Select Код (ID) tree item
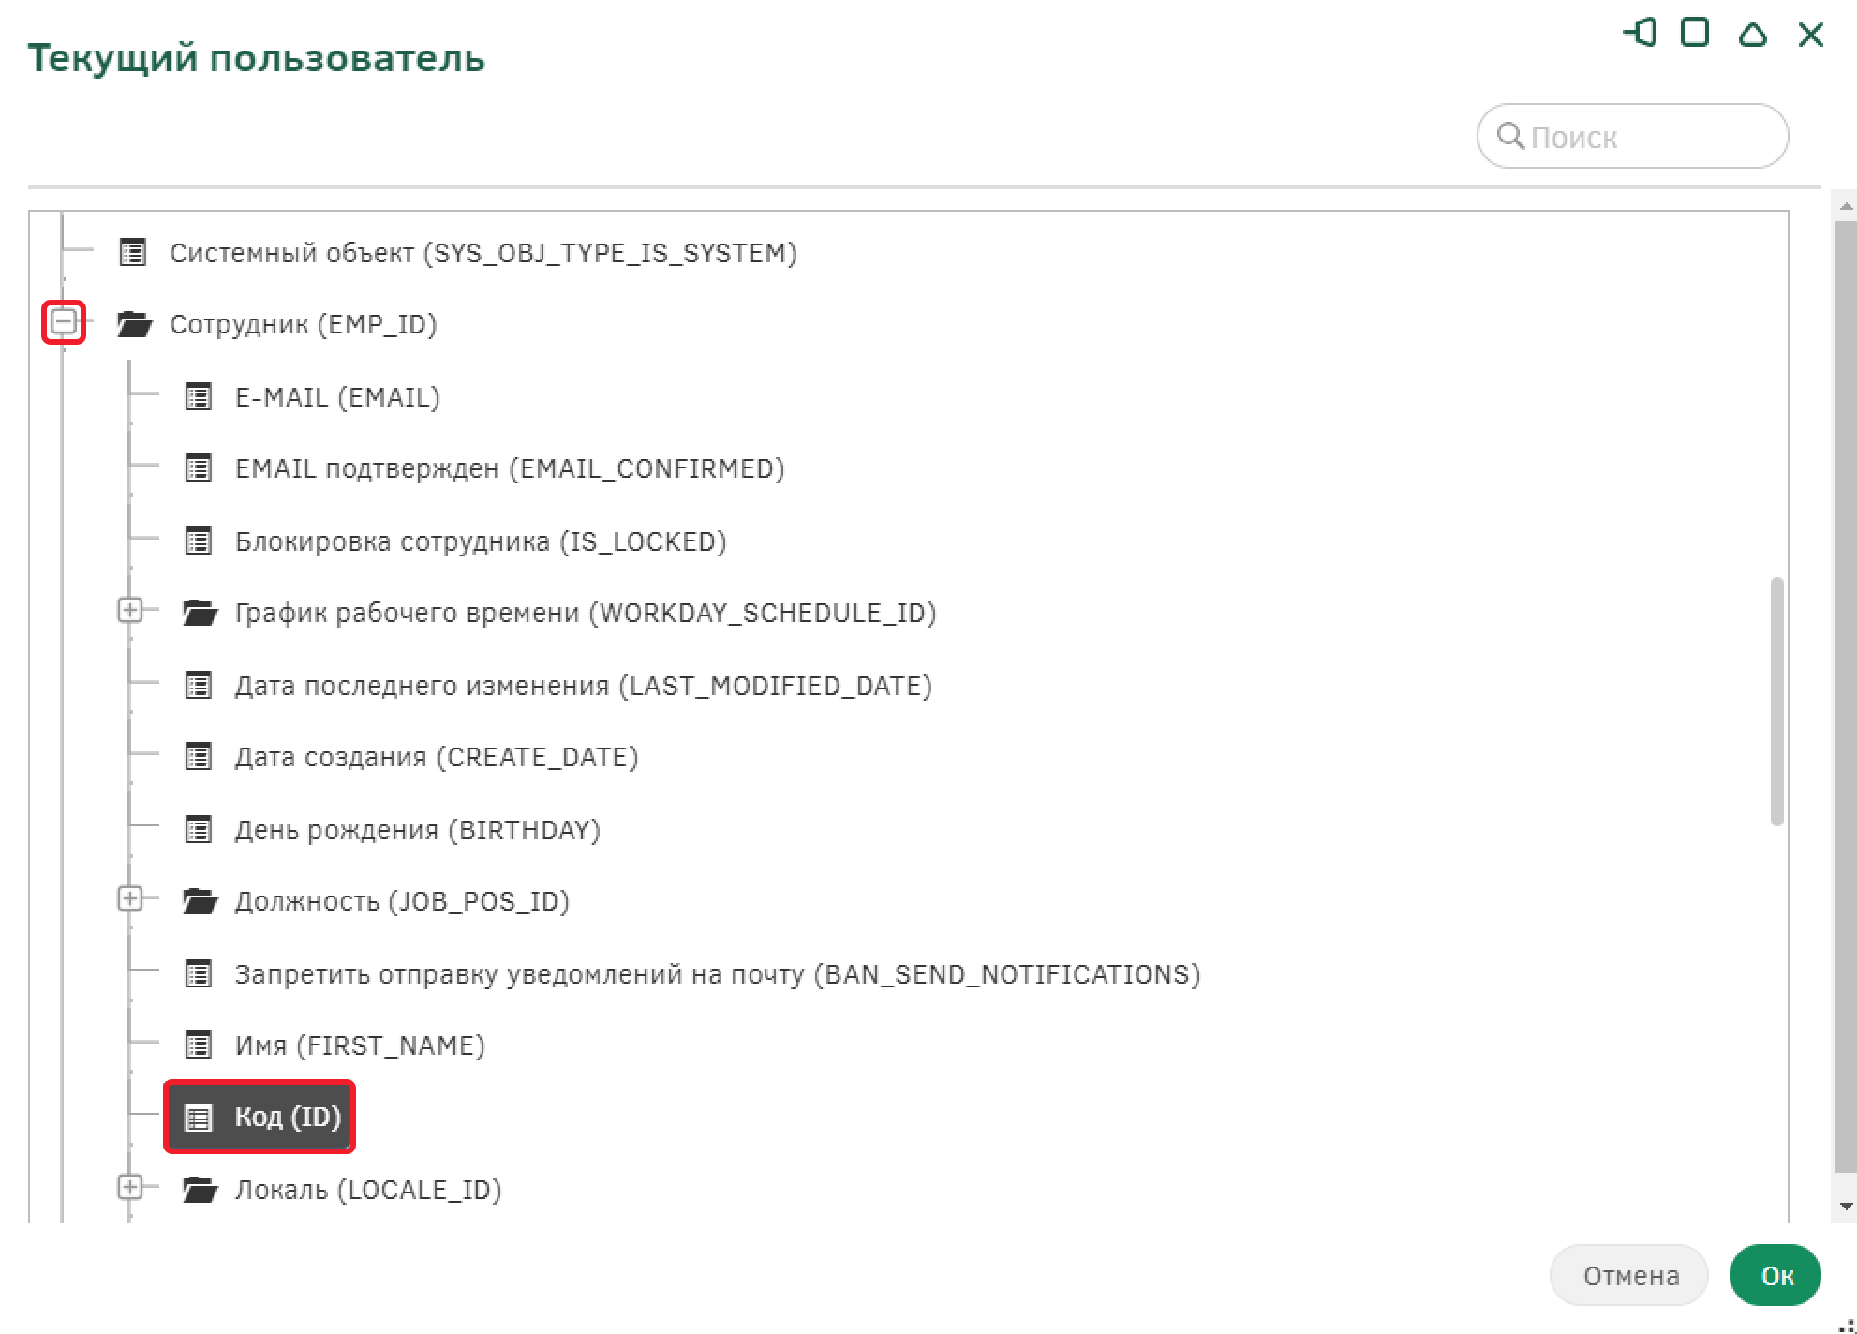1857x1334 pixels. pyautogui.click(x=287, y=1117)
